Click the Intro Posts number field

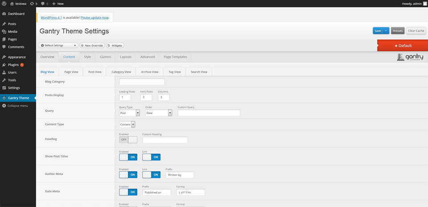[x=146, y=97]
